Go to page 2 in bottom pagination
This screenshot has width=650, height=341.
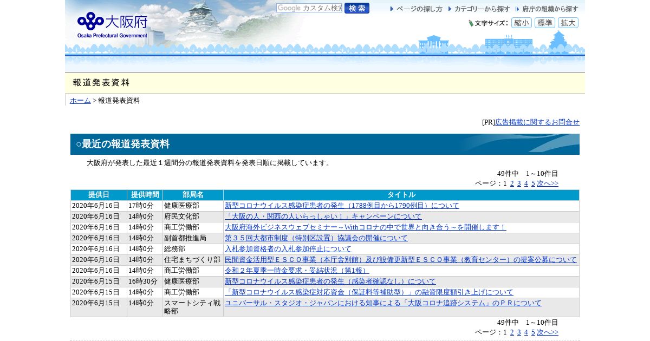pos(512,332)
